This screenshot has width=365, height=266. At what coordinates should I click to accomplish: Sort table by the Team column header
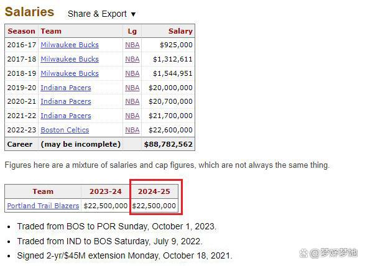click(x=51, y=31)
